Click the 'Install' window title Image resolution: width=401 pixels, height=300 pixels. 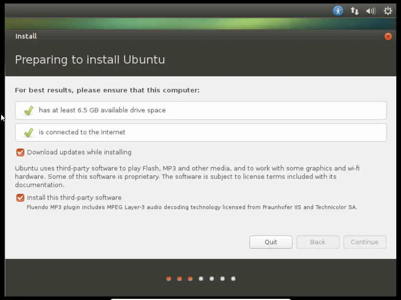coord(26,36)
